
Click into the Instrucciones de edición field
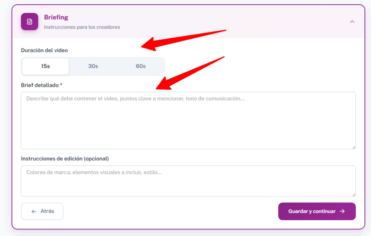tap(188, 181)
